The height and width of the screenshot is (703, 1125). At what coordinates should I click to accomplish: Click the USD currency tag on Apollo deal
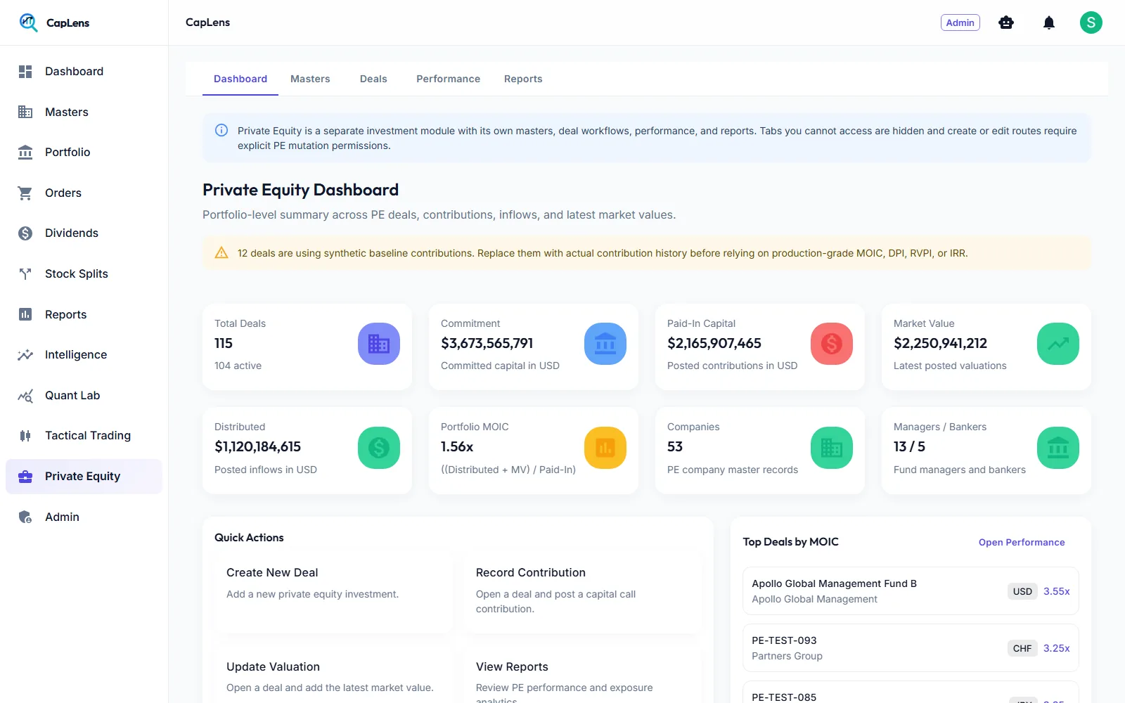pyautogui.click(x=1022, y=591)
